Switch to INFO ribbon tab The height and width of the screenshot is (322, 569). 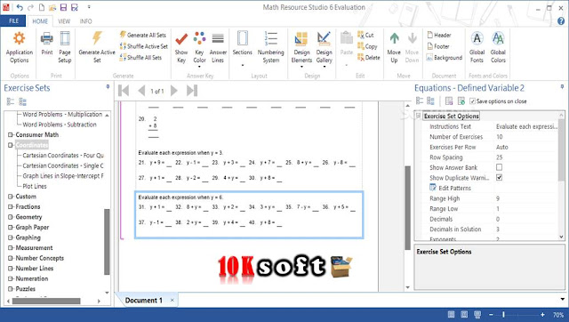pyautogui.click(x=86, y=21)
